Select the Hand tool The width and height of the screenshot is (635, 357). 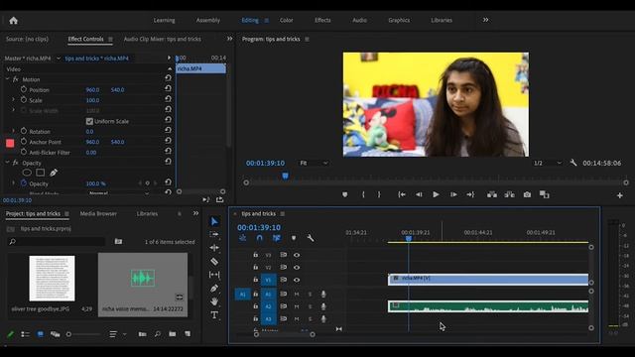point(214,301)
